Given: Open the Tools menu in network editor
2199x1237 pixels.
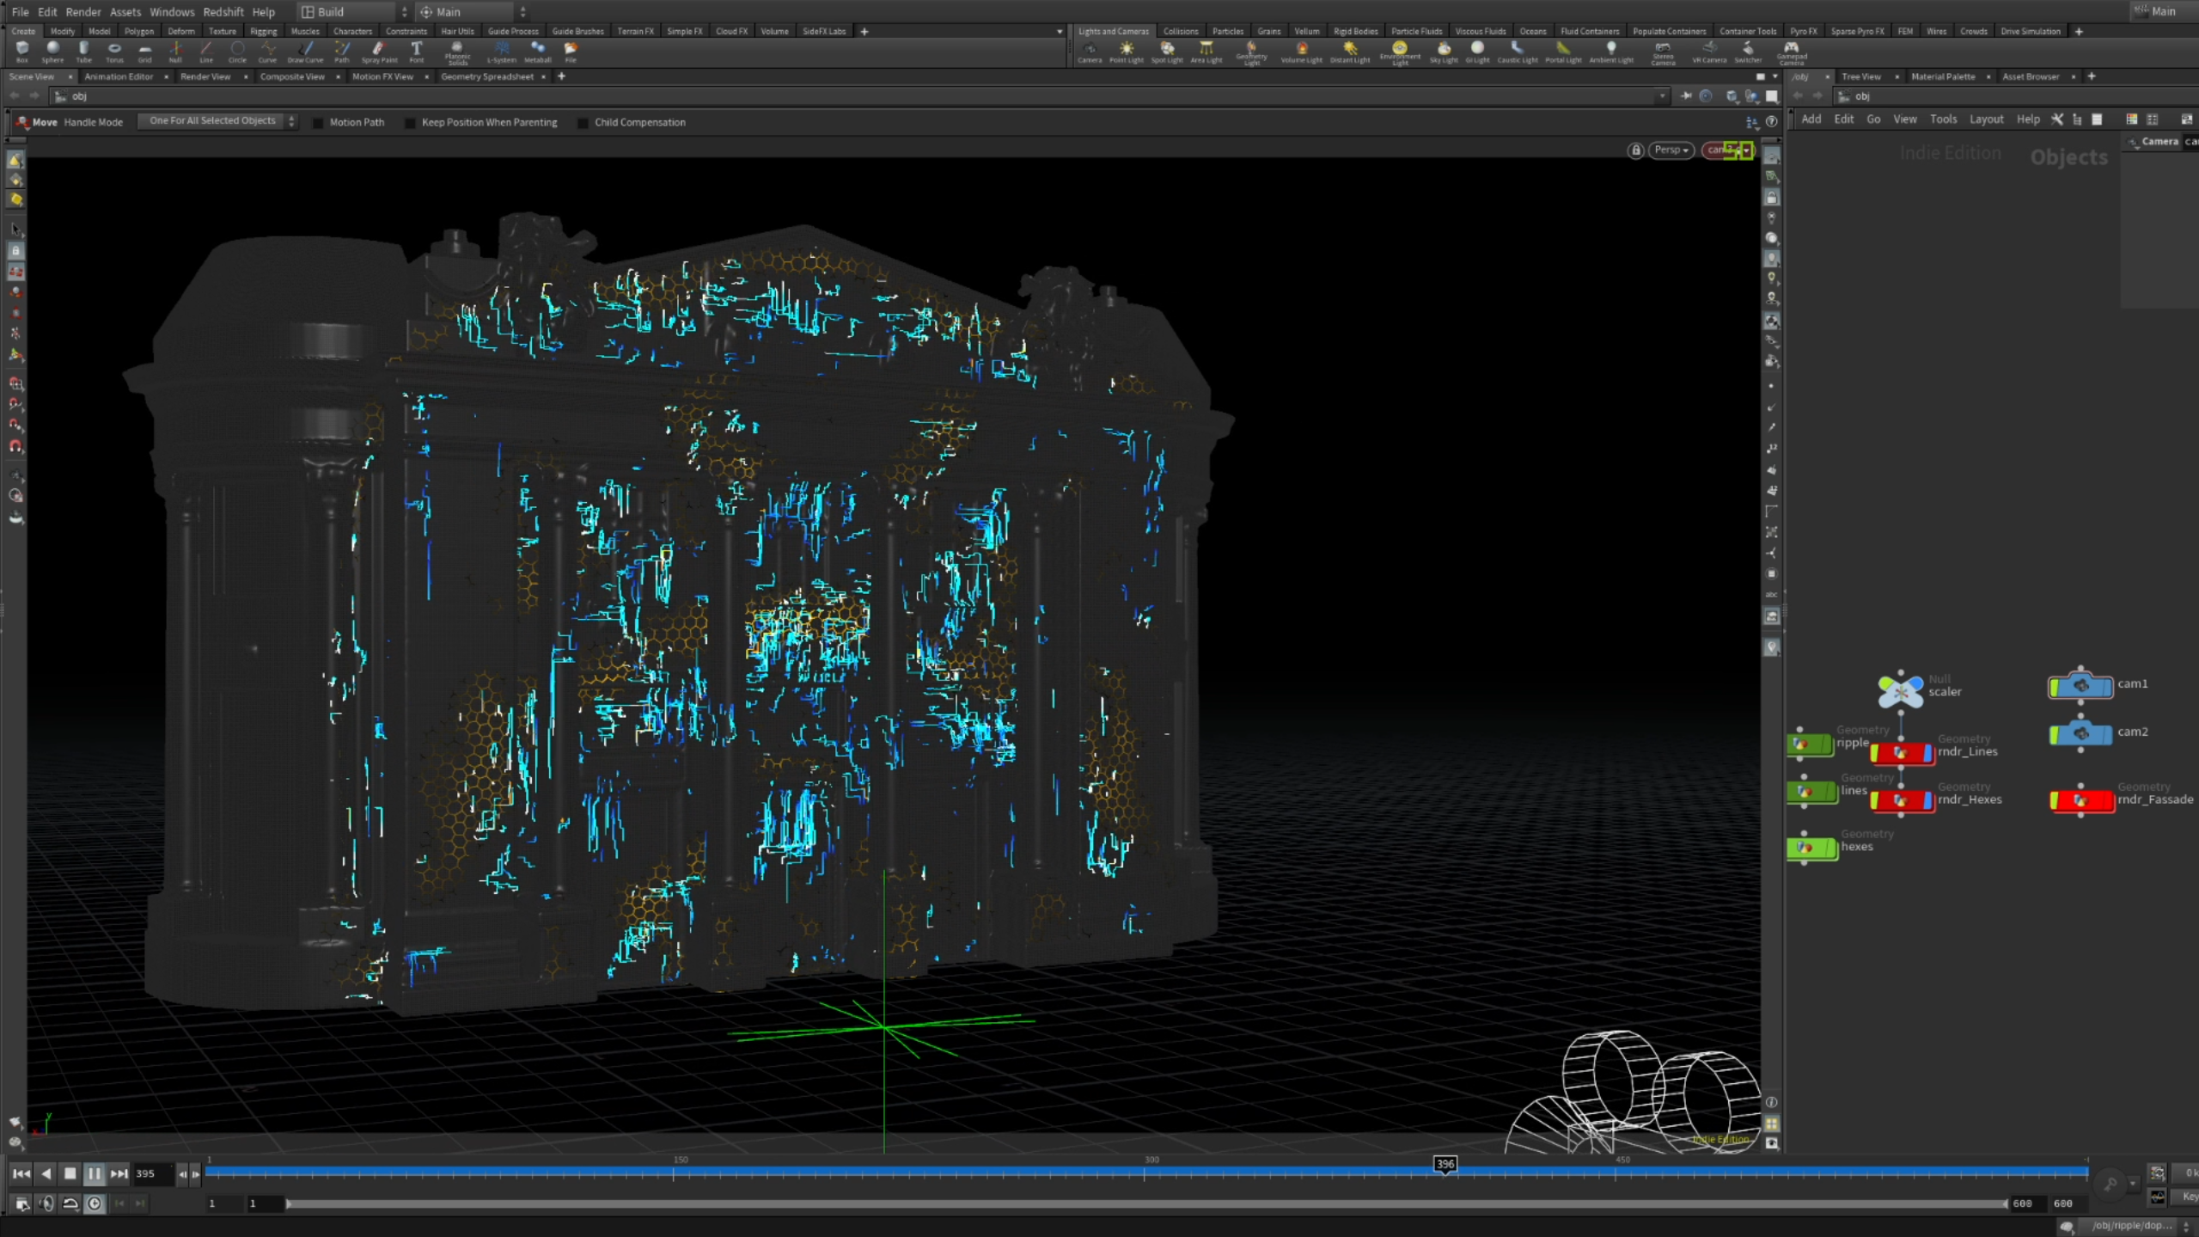Looking at the screenshot, I should point(1942,119).
